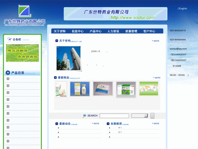Click the search submit button

(152, 116)
